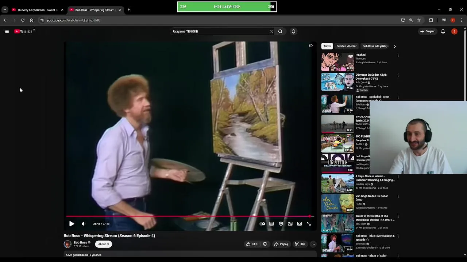Image resolution: width=467 pixels, height=262 pixels.
Task: Open the Pinched video thumbnail
Action: pyautogui.click(x=337, y=62)
